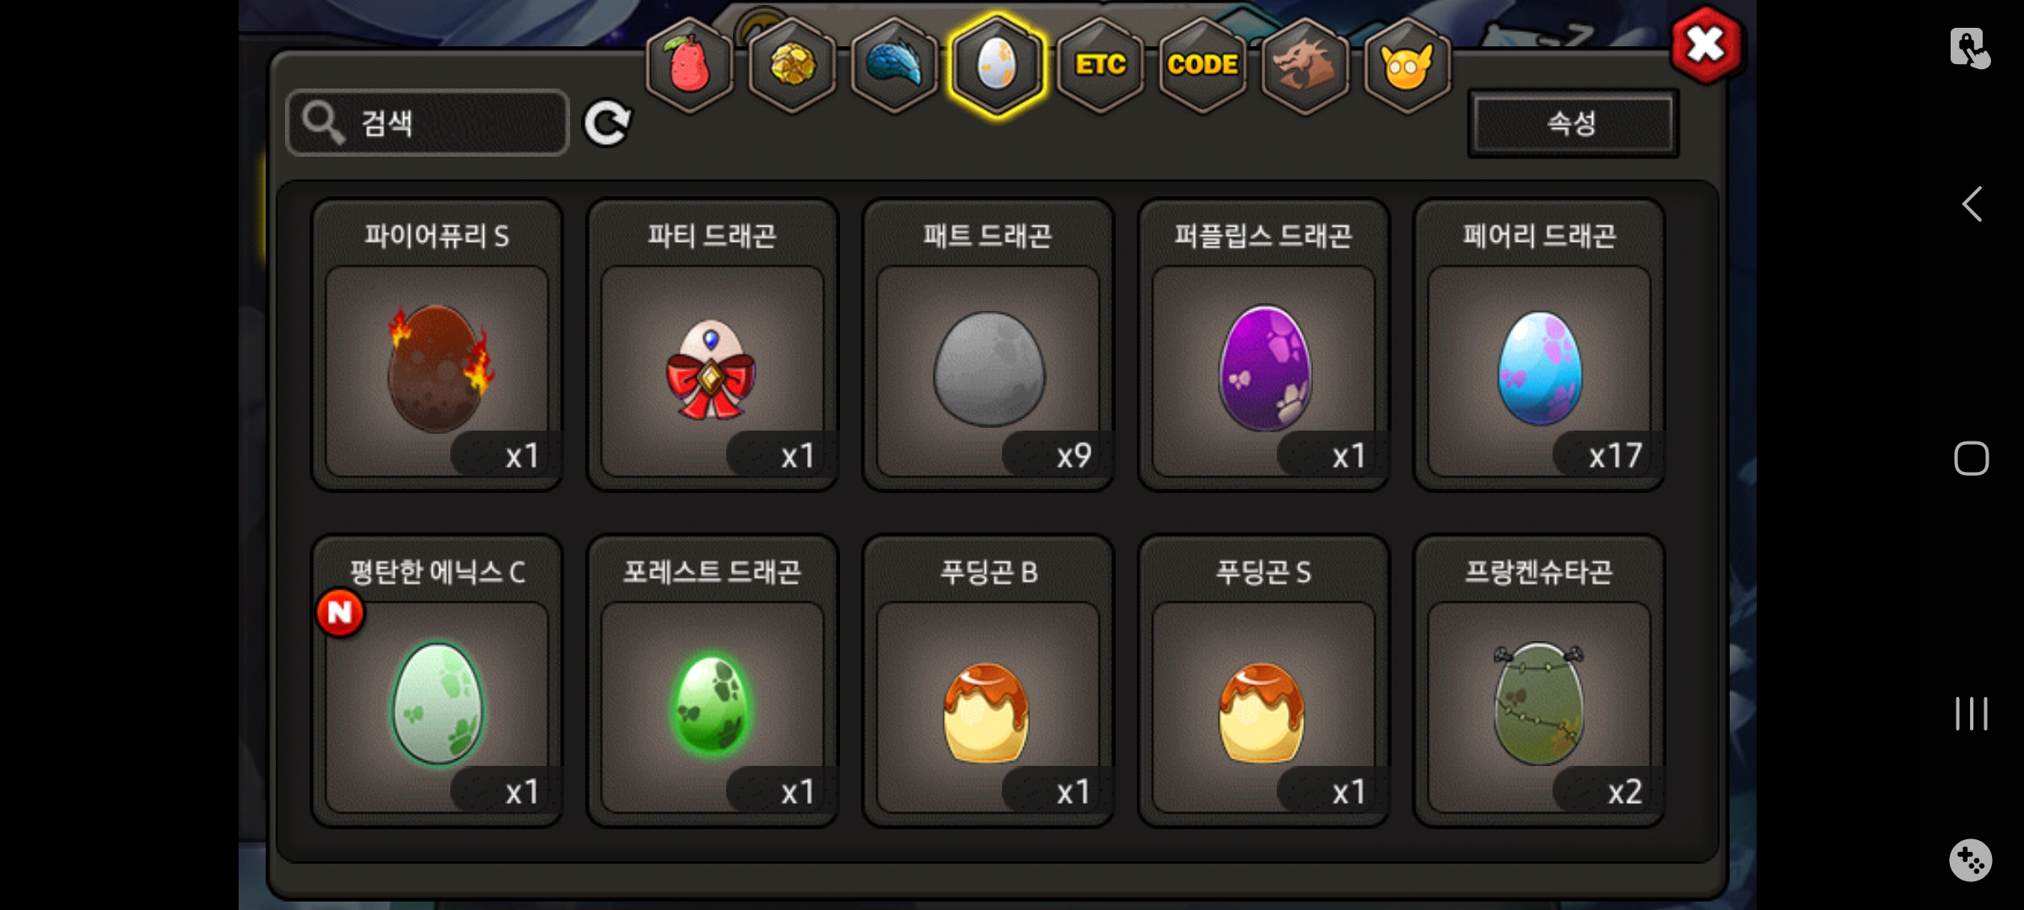Select the 파이어퓨리 S flaming egg
Viewport: 2024px width, 910px height.
[x=437, y=345]
